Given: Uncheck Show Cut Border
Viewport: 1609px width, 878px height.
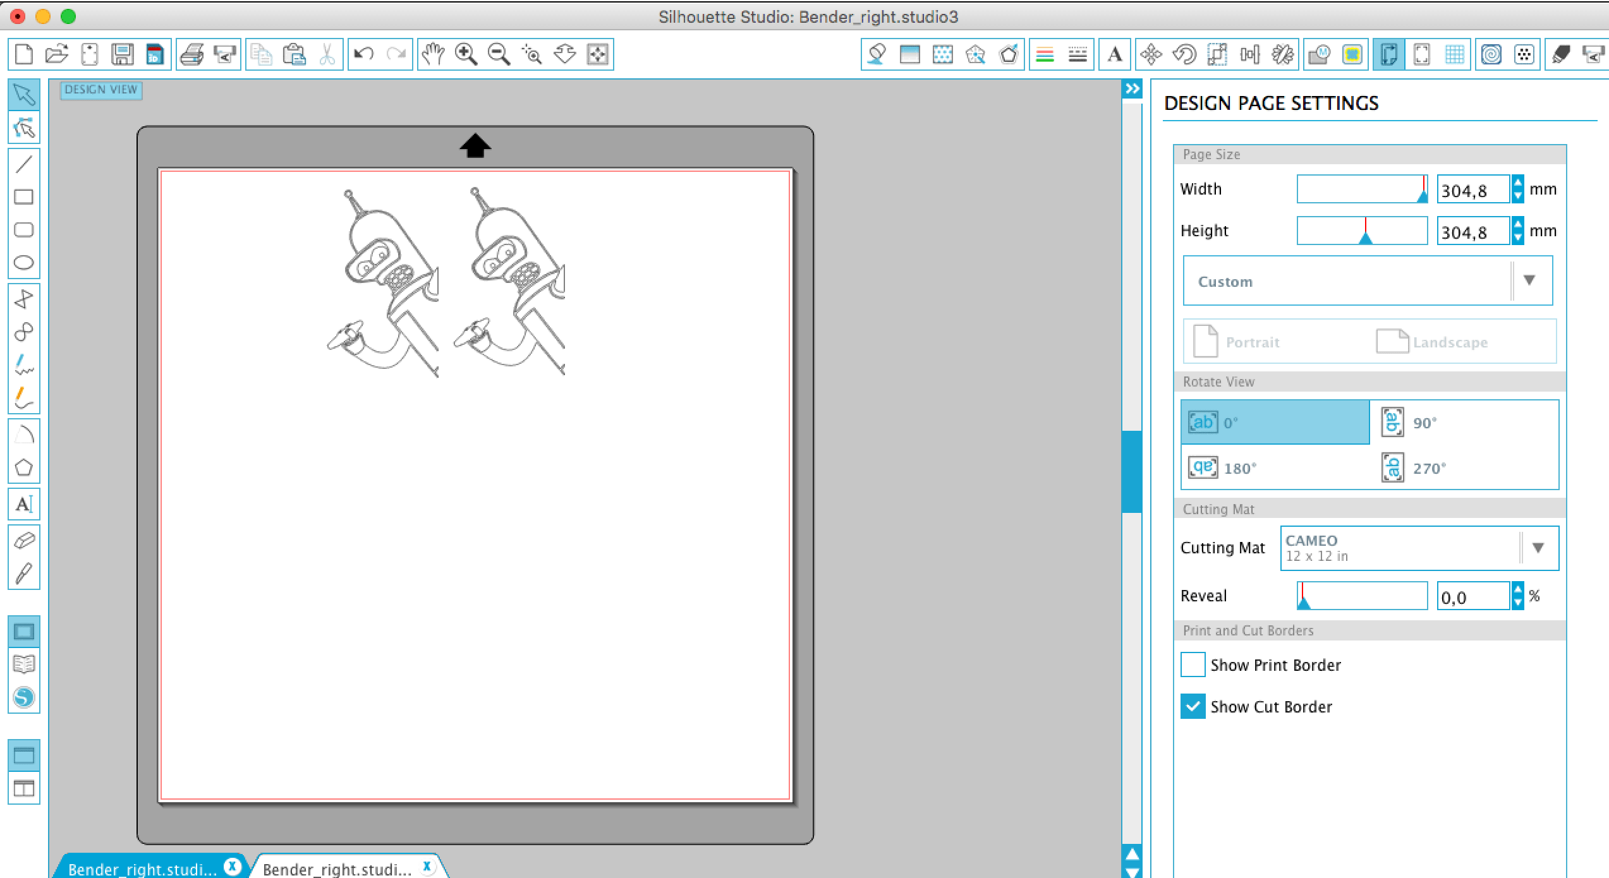Looking at the screenshot, I should click(x=1193, y=707).
